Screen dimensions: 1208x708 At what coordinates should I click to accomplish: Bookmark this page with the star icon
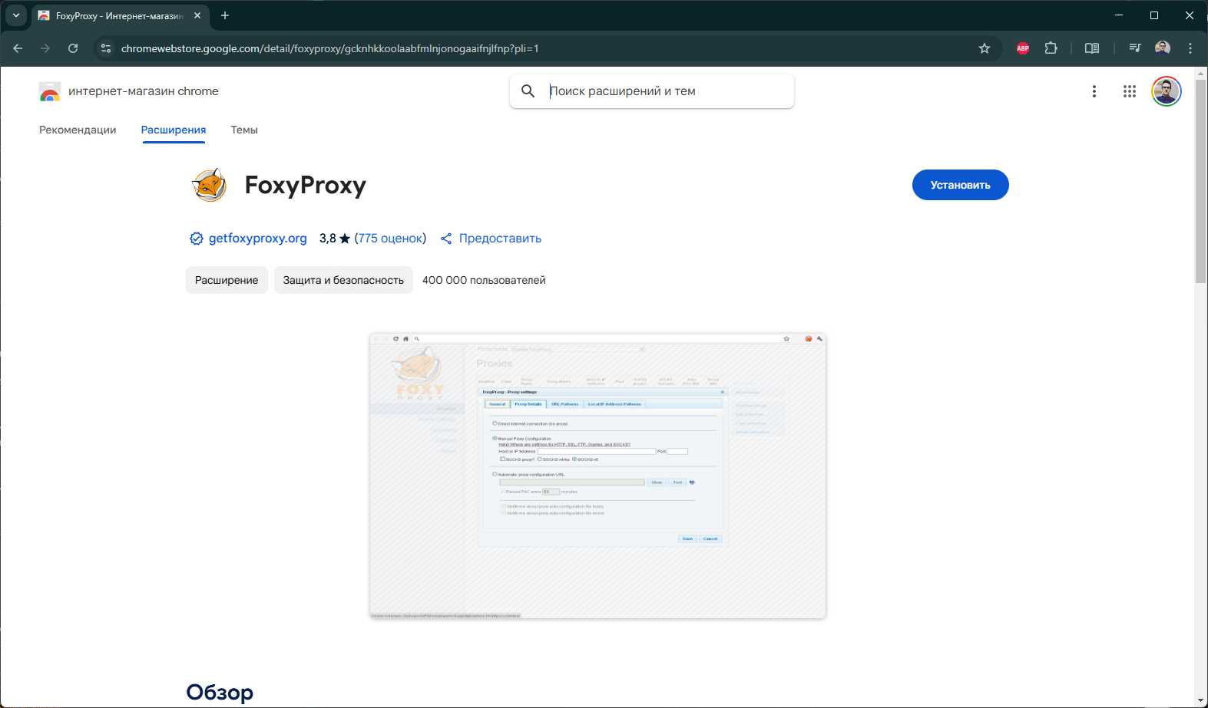(x=985, y=48)
